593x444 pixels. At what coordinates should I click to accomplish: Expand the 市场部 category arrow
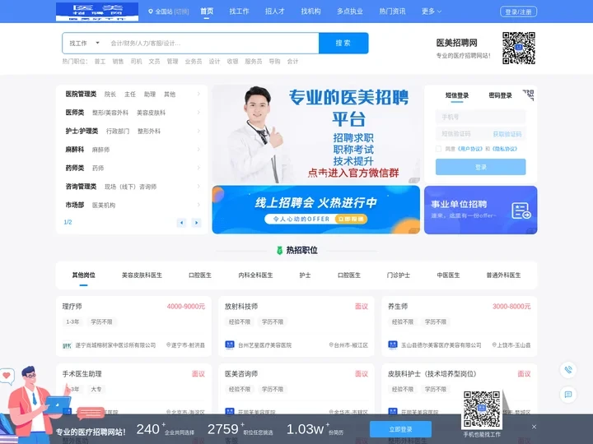198,205
